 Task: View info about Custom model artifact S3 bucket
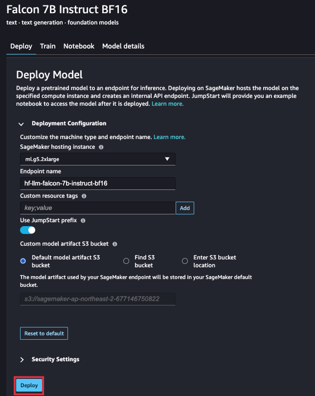115,244
